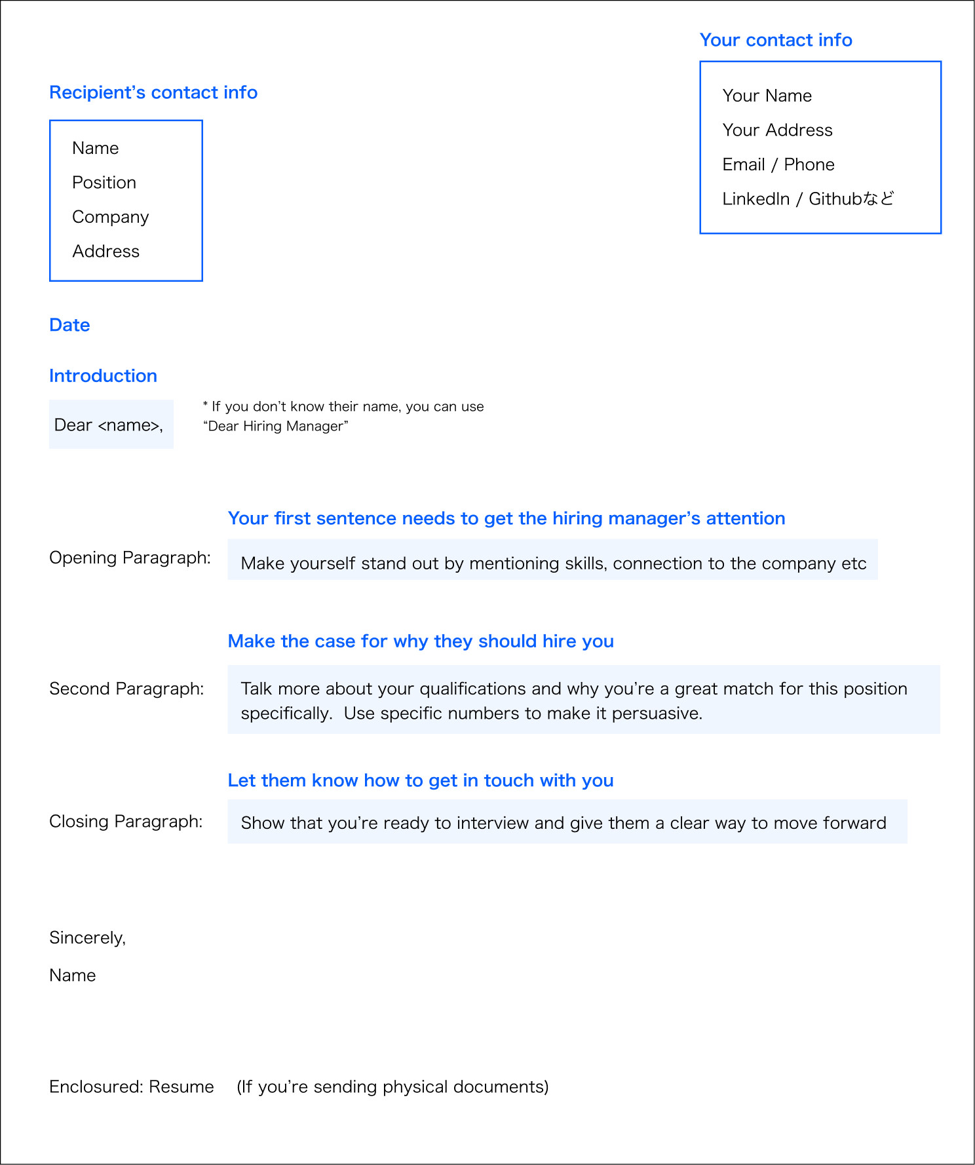The height and width of the screenshot is (1165, 975).
Task: Click the recipient "Address" line
Action: pos(105,252)
